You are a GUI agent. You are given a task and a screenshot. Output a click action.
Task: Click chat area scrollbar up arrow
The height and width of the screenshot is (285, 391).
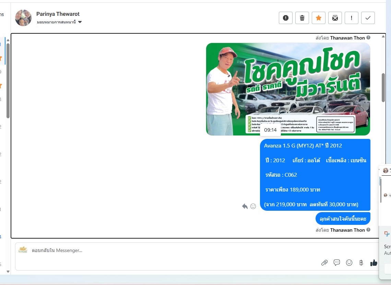(383, 36)
